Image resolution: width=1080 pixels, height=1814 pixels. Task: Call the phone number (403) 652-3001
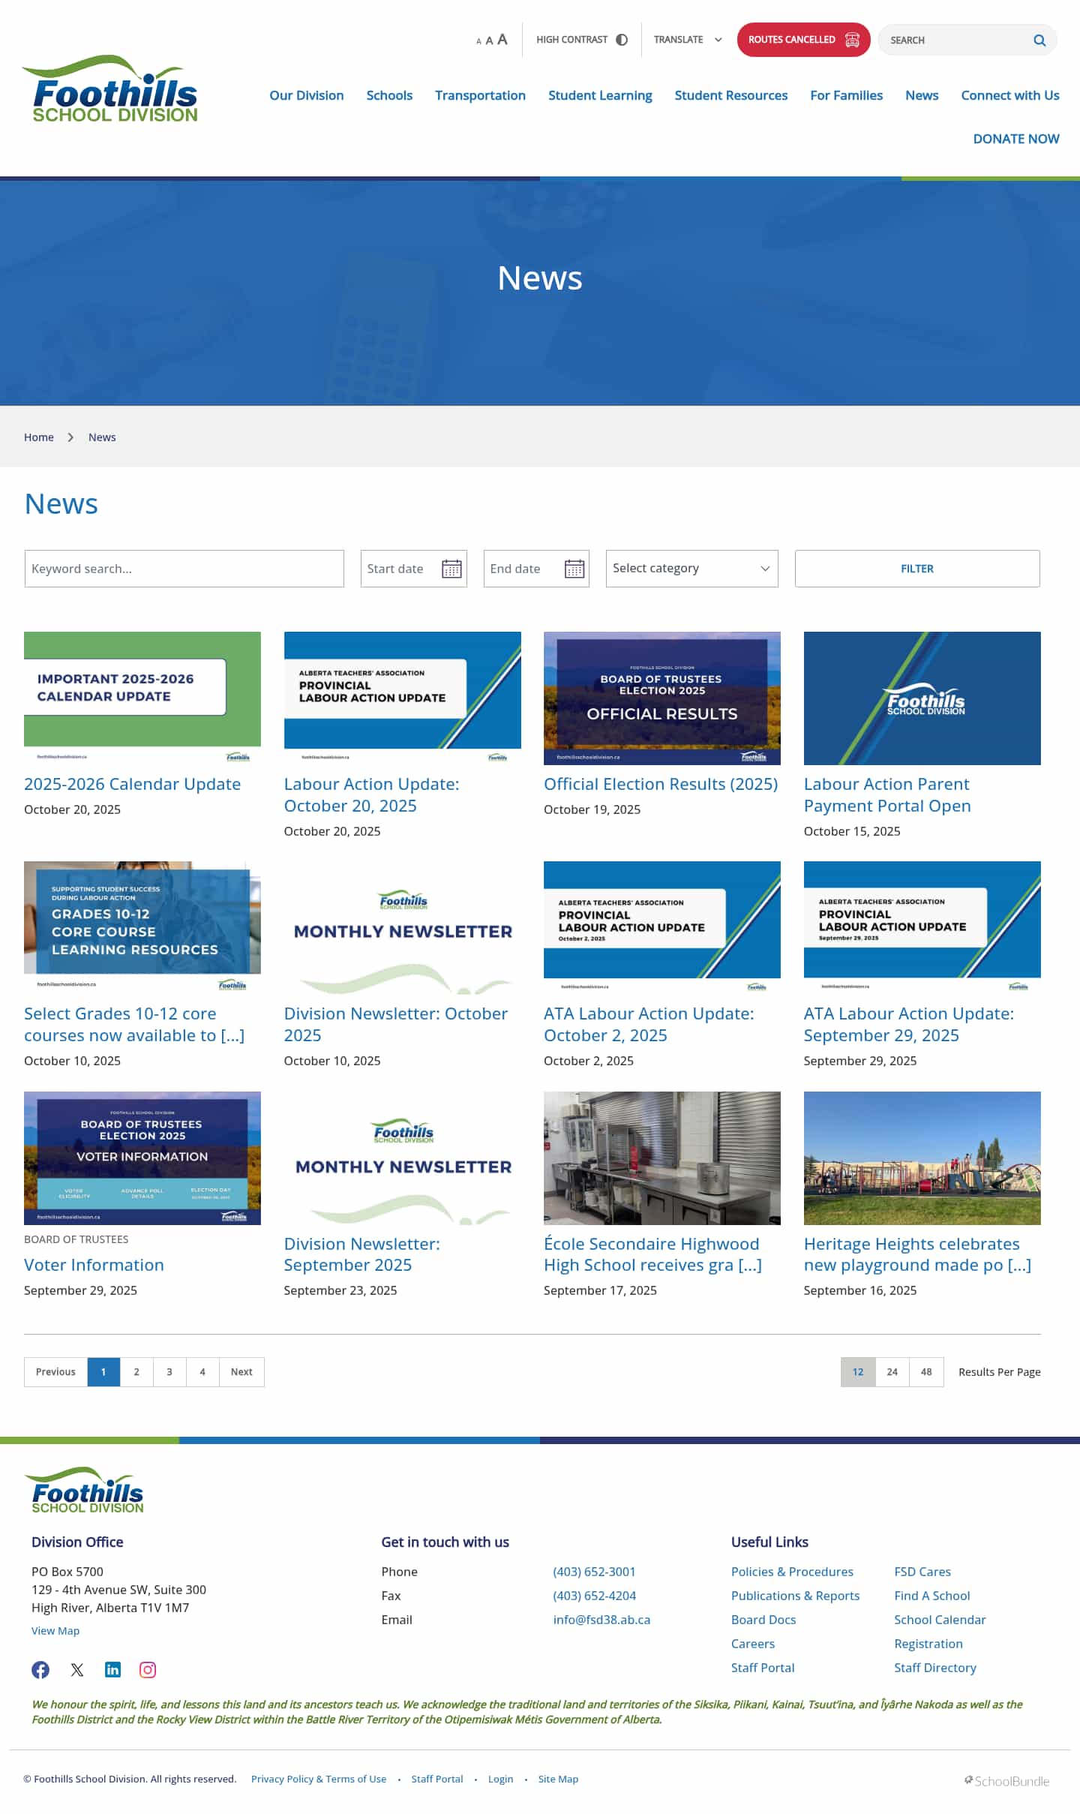(x=594, y=1572)
